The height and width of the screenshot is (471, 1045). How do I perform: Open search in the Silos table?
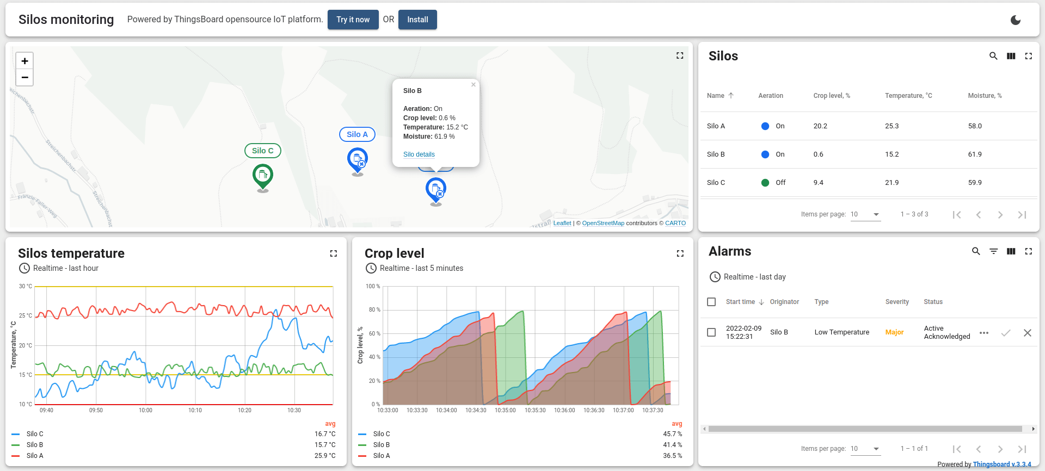(x=993, y=56)
